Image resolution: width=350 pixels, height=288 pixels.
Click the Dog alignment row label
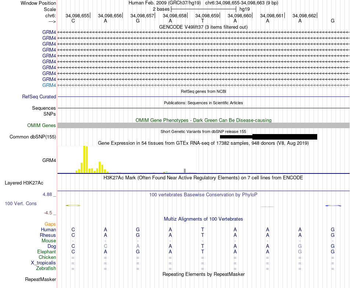tap(52, 246)
